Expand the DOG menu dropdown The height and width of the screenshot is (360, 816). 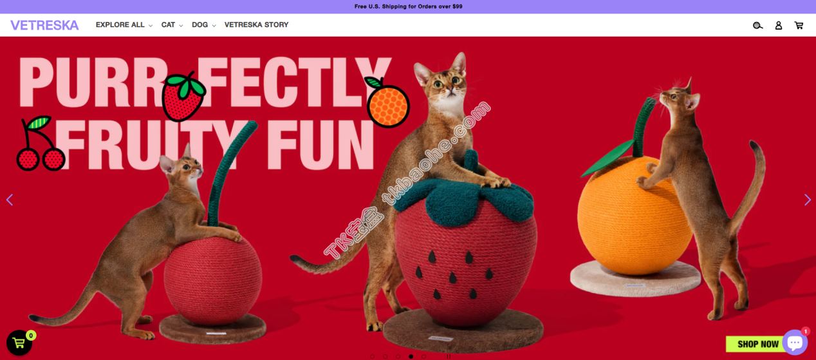coord(203,25)
